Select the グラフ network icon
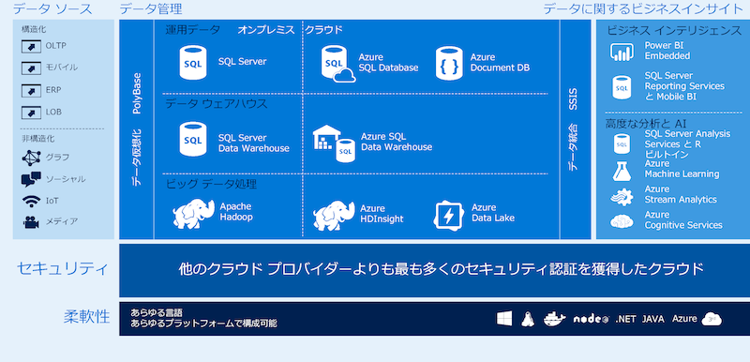The image size is (750, 362). pos(31,158)
